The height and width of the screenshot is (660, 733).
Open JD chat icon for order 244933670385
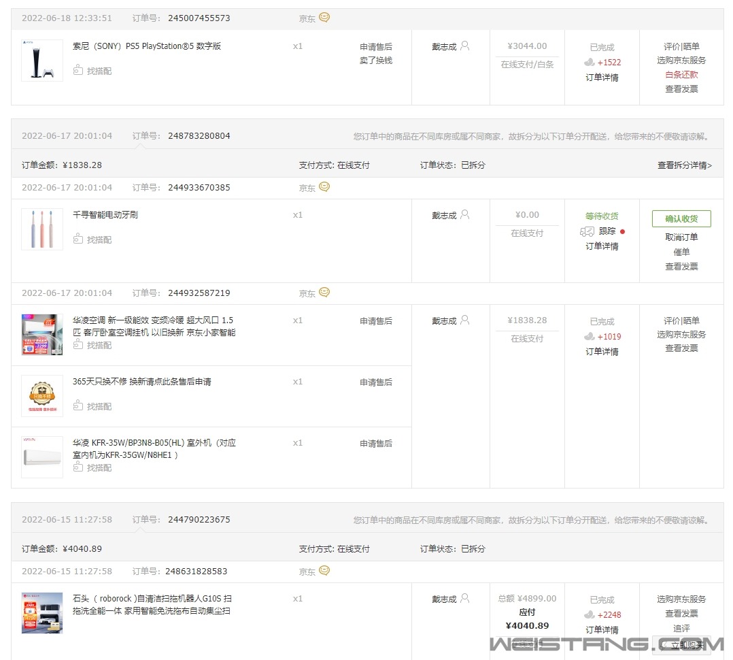tap(324, 187)
